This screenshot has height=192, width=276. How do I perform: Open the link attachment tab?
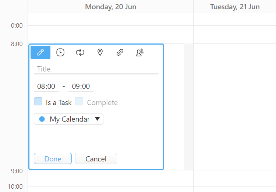(120, 52)
